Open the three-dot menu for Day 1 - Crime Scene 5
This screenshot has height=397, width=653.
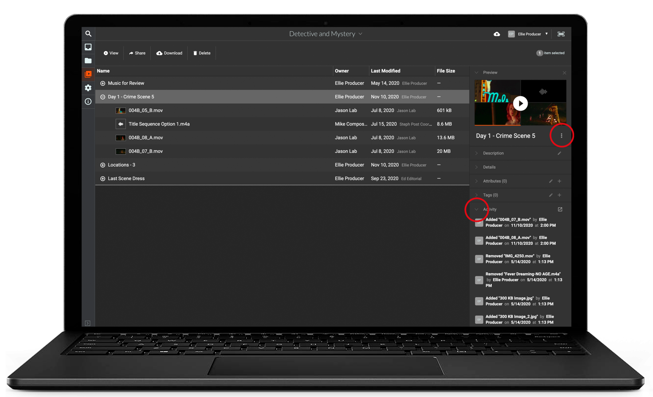[x=562, y=135]
